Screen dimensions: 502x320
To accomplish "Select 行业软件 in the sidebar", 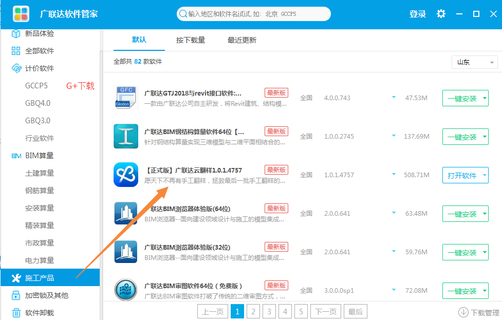I will [x=40, y=138].
